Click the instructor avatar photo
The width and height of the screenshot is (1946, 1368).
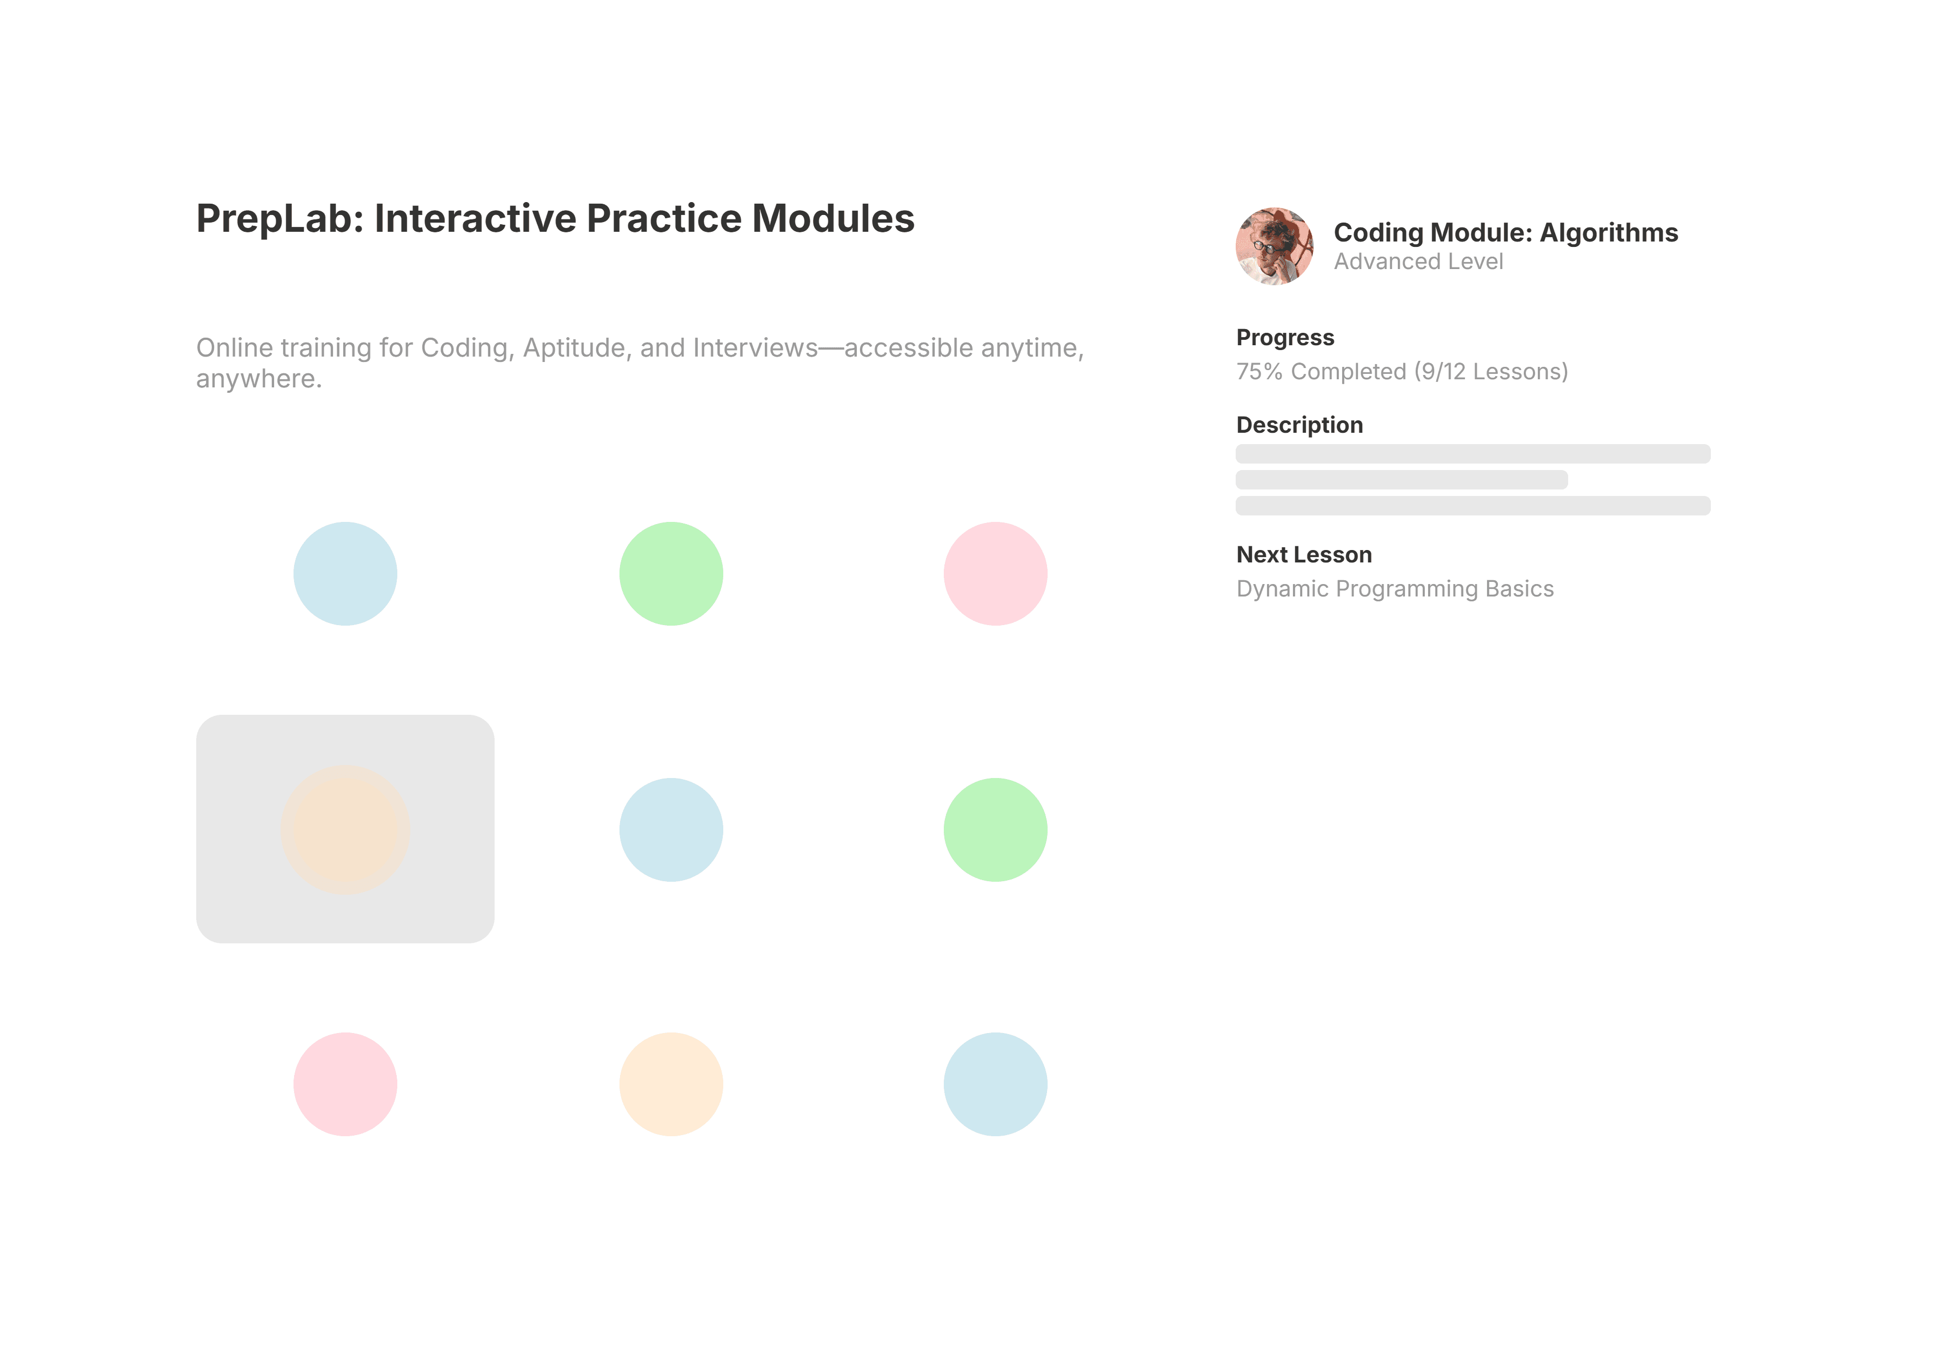1274,246
